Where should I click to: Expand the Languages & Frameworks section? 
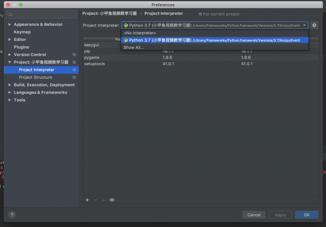pyautogui.click(x=10, y=93)
